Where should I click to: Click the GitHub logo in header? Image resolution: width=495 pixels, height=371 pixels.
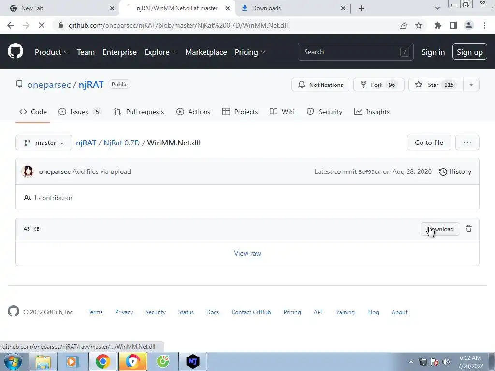click(15, 52)
